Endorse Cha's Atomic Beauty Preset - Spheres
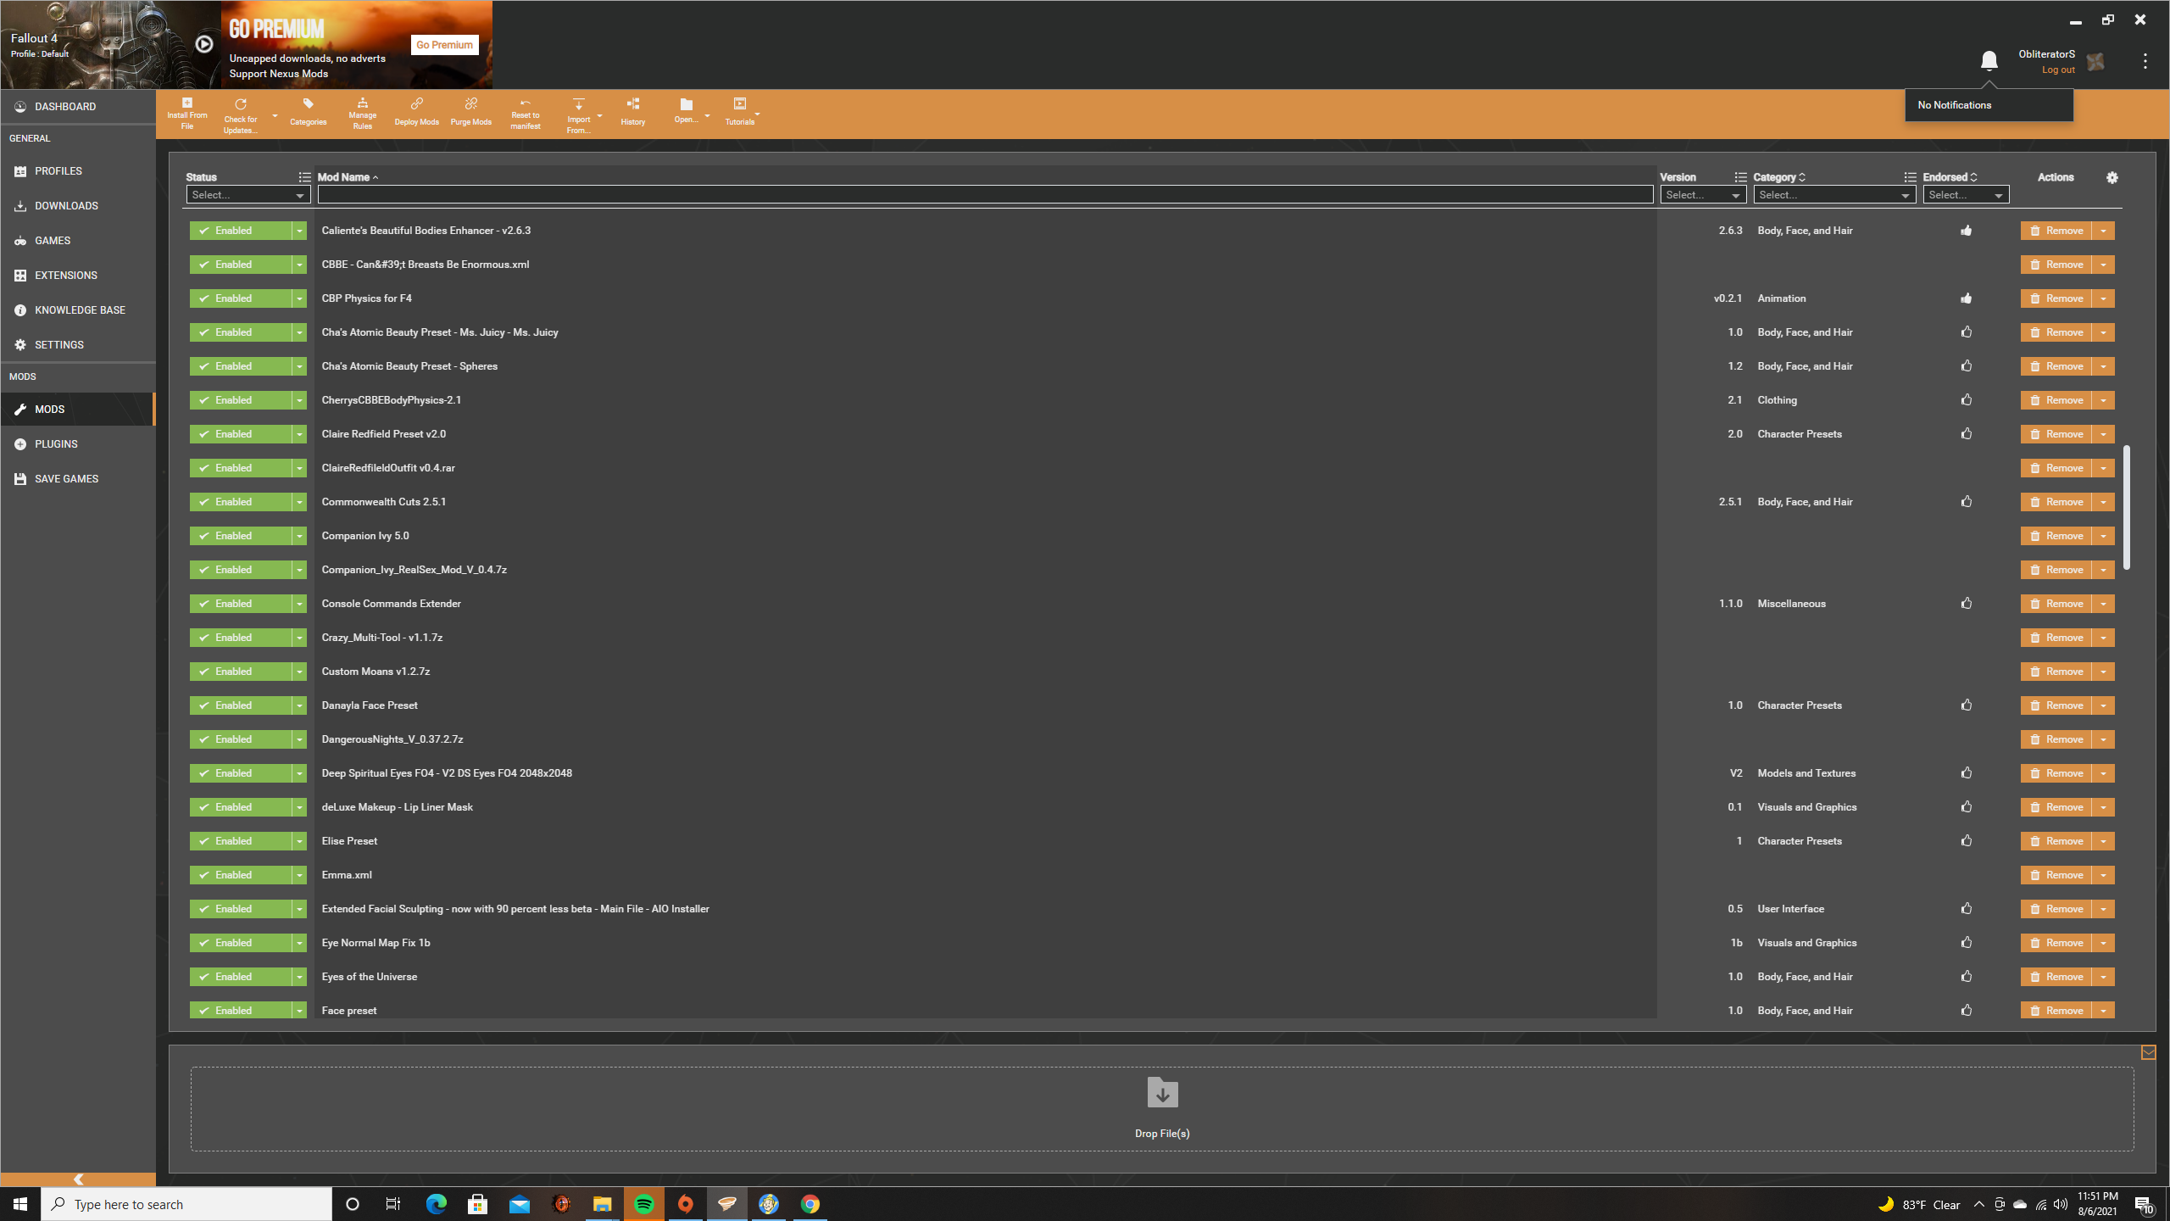2170x1221 pixels. click(1966, 366)
